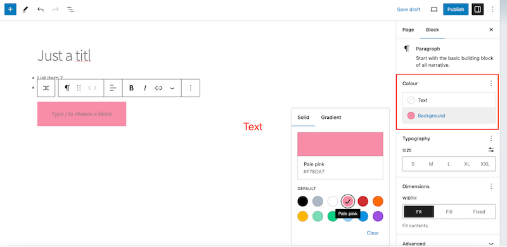This screenshot has width=507, height=247.
Task: Toggle Italic formatting
Action: [x=145, y=88]
